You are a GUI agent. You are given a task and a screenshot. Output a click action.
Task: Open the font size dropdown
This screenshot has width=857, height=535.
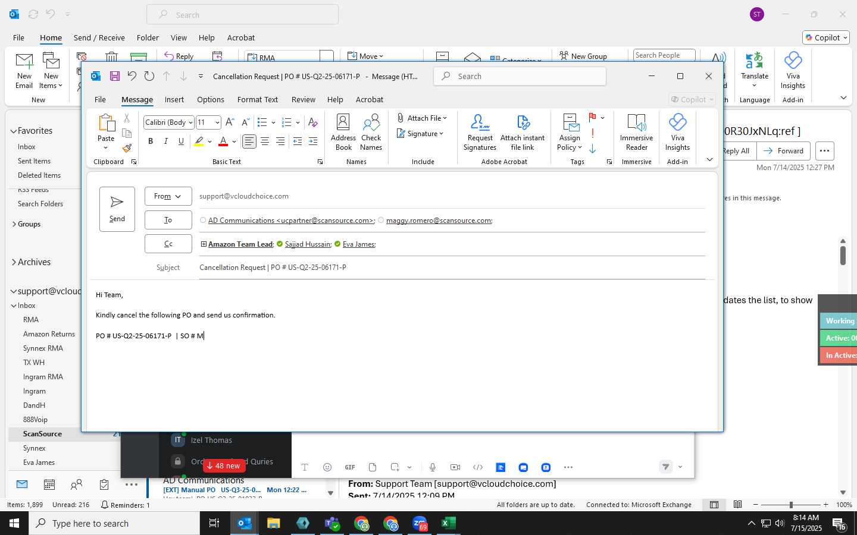[217, 122]
